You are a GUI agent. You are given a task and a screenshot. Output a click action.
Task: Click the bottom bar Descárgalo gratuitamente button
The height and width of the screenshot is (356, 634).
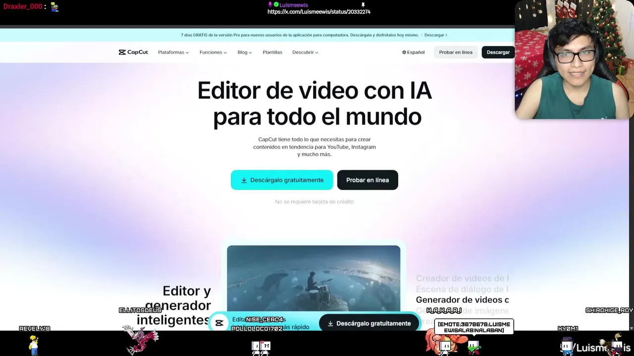click(x=369, y=323)
